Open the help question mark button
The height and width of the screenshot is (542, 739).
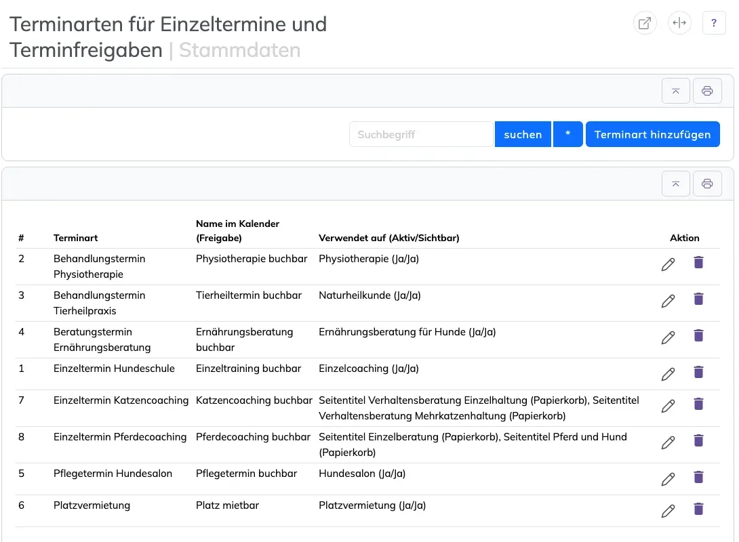tap(713, 23)
